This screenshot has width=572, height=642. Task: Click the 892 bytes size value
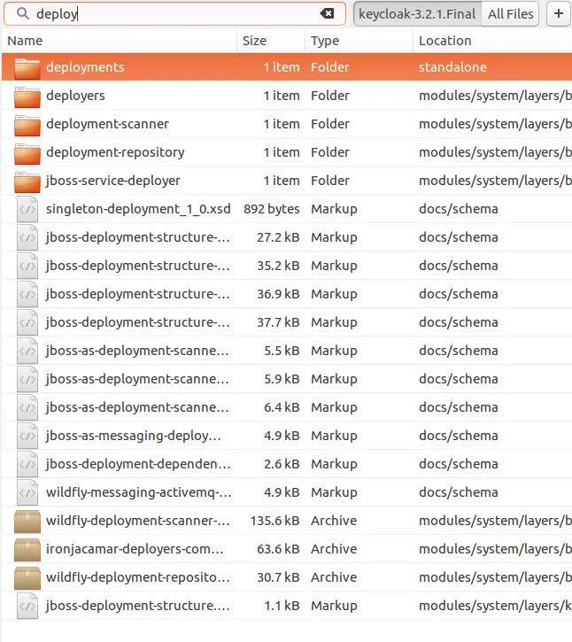point(272,209)
